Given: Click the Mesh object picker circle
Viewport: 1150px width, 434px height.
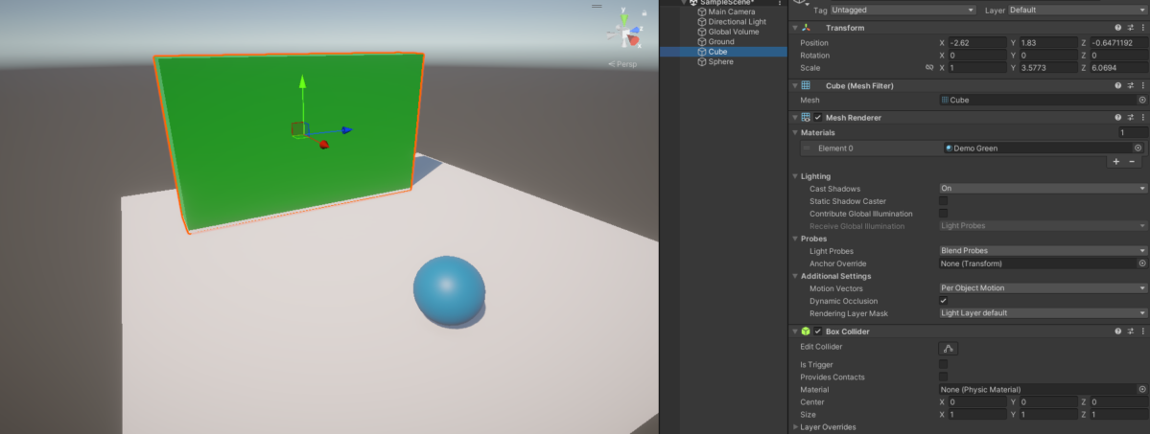Looking at the screenshot, I should coord(1142,100).
